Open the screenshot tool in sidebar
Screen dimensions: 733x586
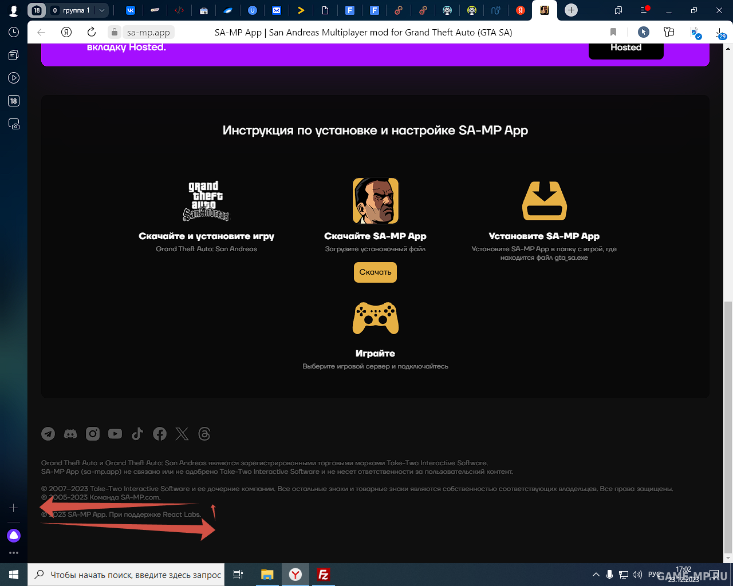14,124
